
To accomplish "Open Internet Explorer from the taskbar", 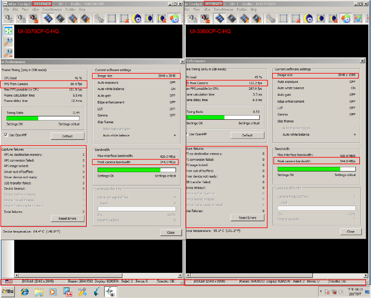I will (25, 292).
